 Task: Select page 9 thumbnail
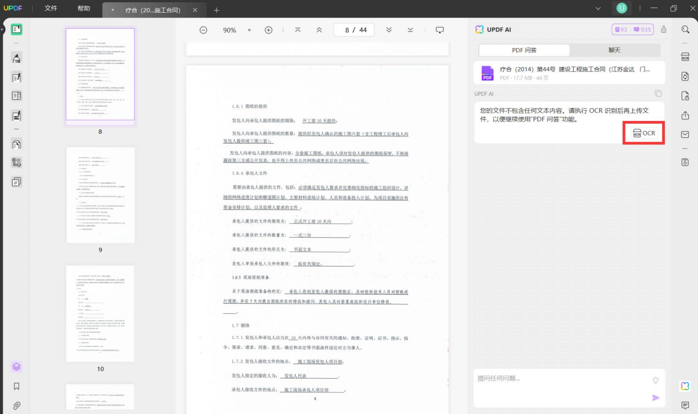pyautogui.click(x=100, y=195)
